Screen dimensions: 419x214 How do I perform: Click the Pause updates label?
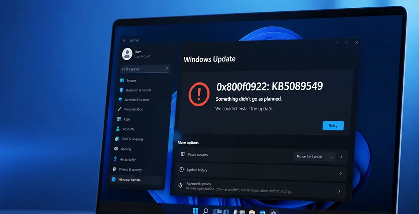(x=198, y=154)
